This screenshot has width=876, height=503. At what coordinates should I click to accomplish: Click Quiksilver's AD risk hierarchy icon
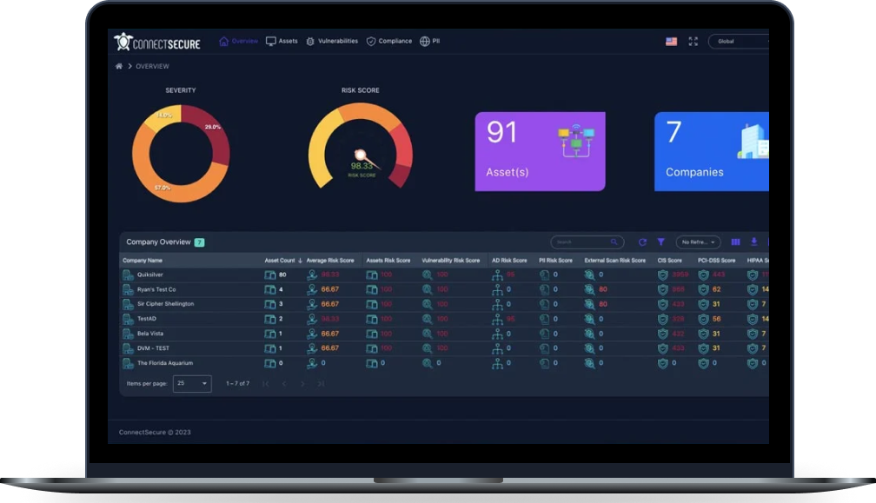pos(497,275)
